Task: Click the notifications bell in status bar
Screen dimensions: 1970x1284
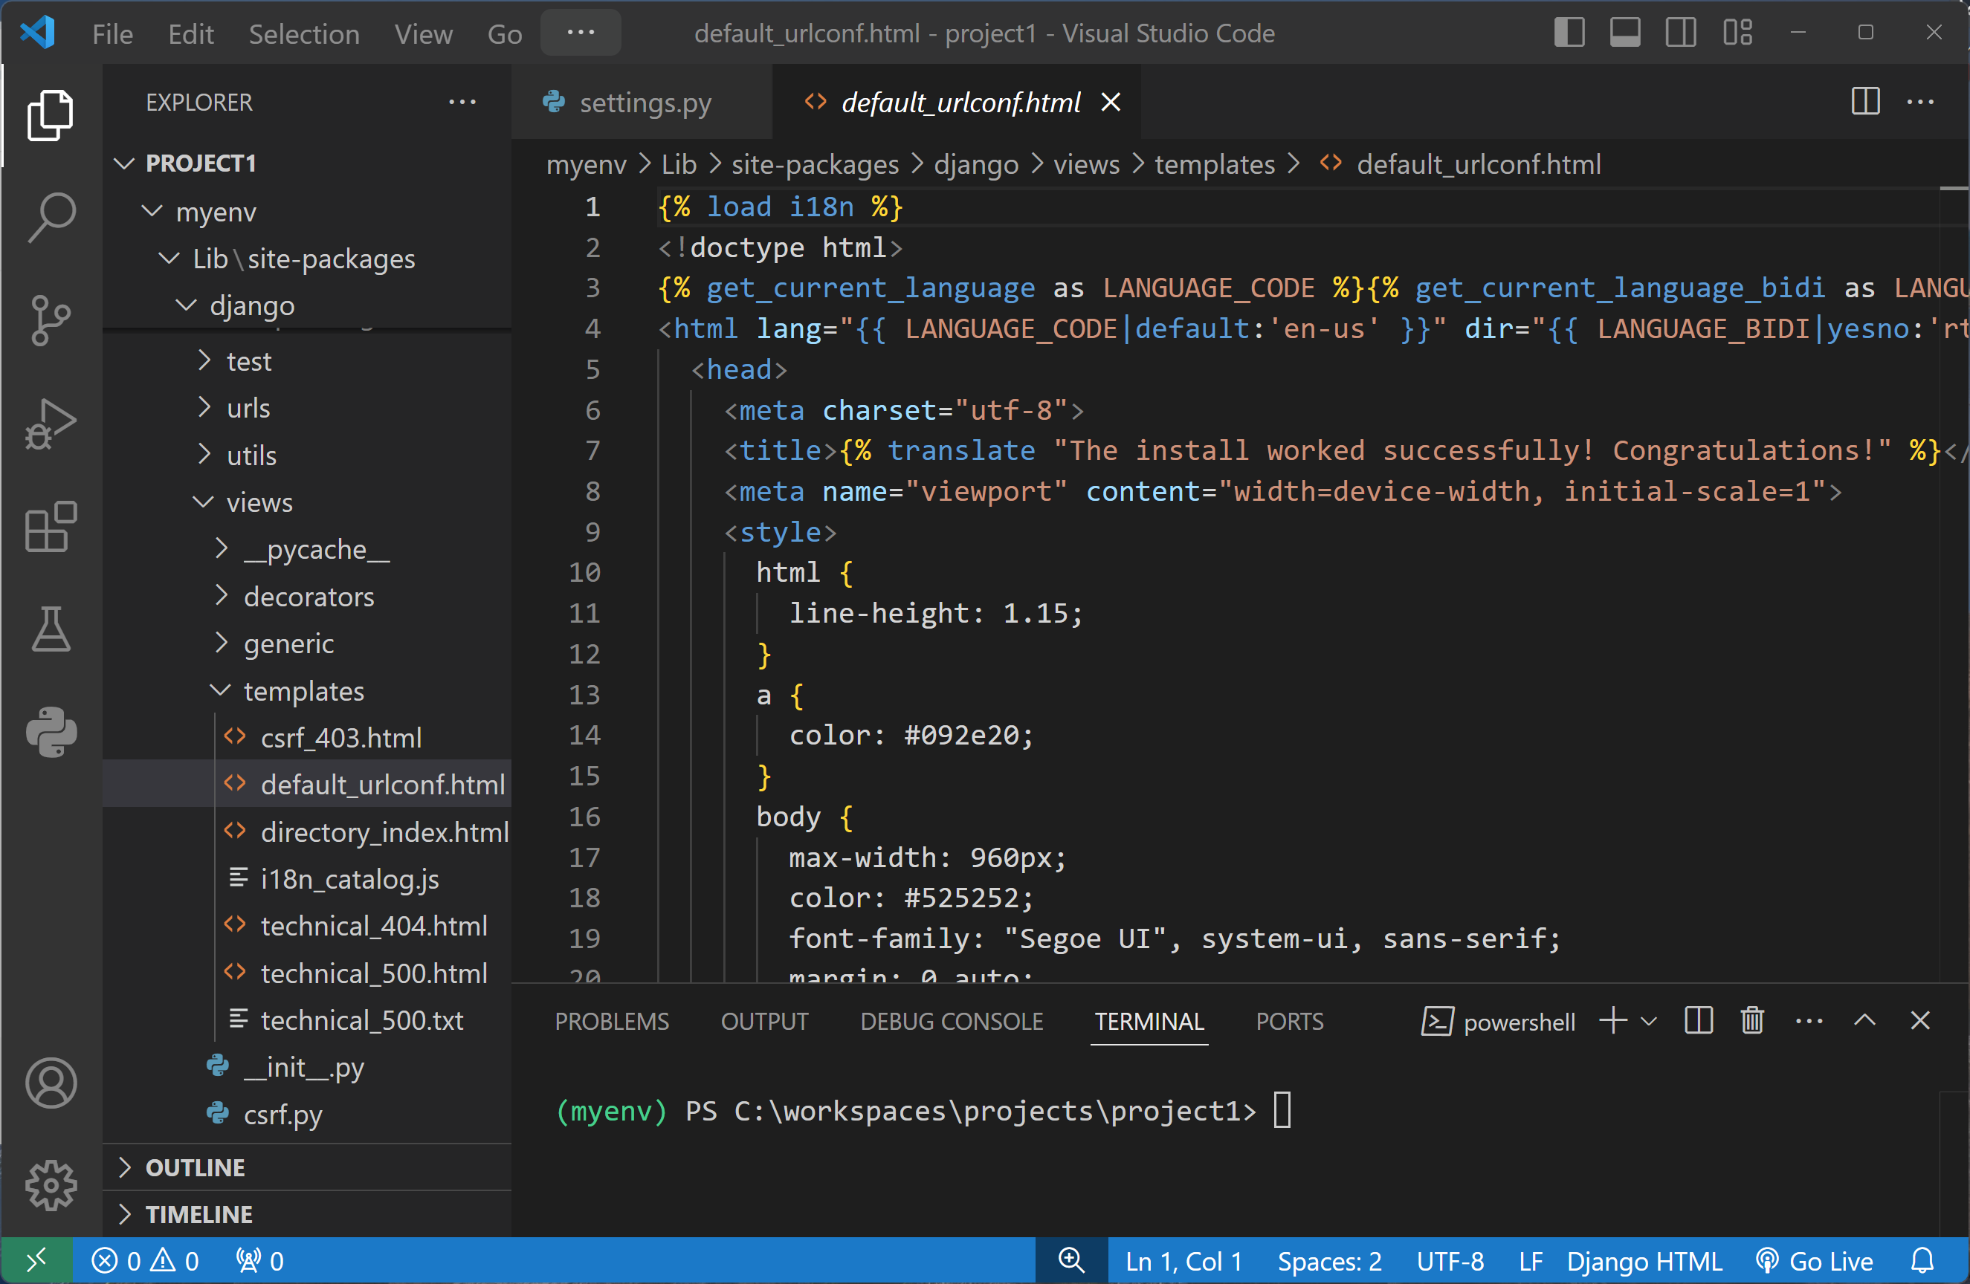Action: pos(1923,1261)
